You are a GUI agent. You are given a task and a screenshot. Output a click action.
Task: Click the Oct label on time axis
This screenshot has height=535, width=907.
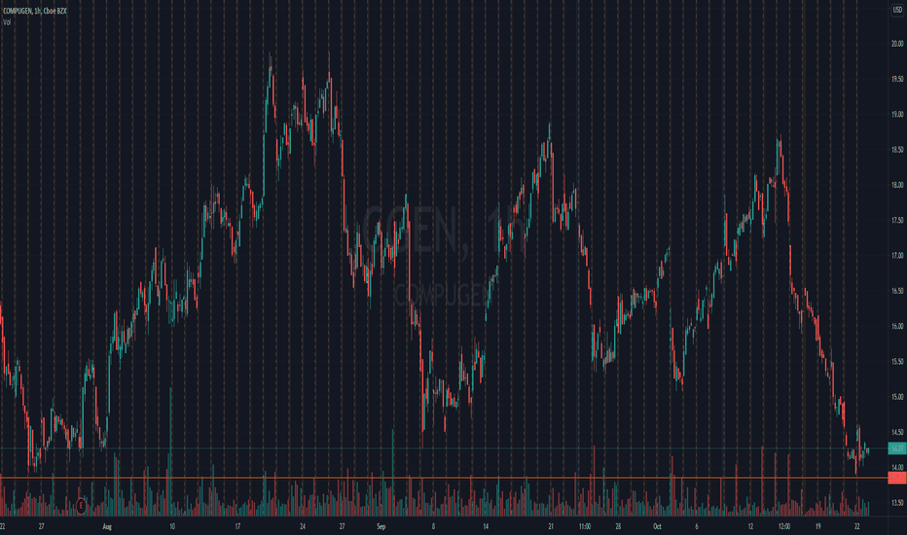657,527
